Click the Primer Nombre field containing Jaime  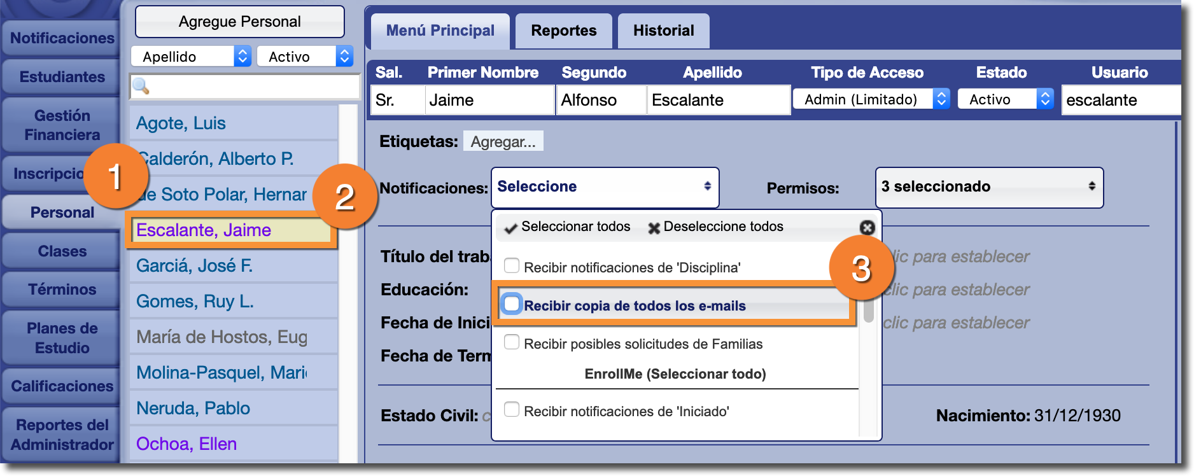point(489,100)
